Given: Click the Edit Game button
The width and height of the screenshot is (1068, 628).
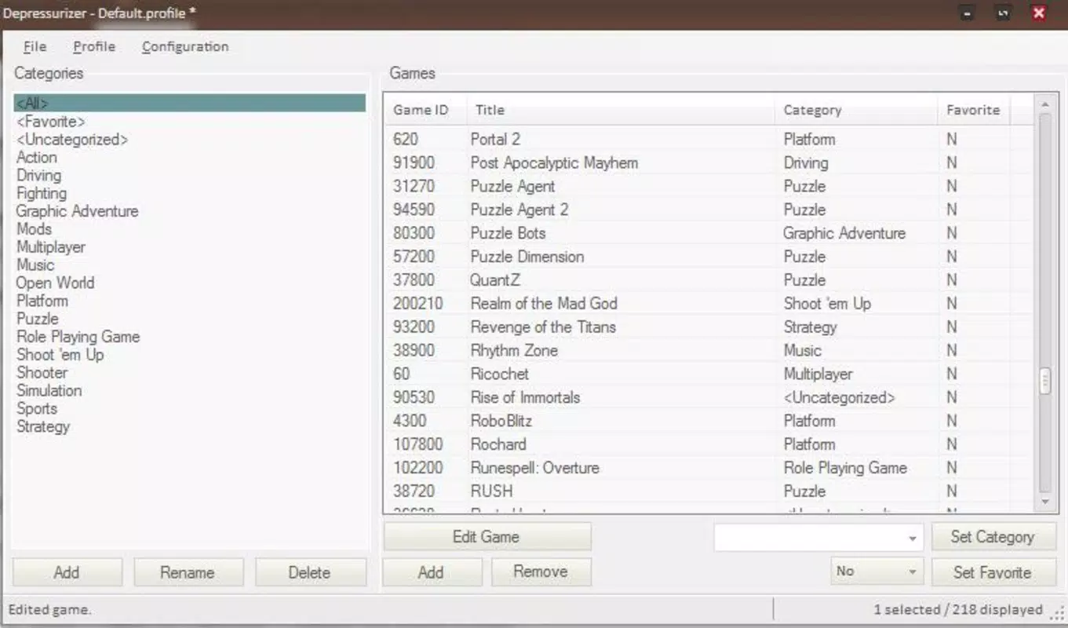Looking at the screenshot, I should [x=487, y=537].
